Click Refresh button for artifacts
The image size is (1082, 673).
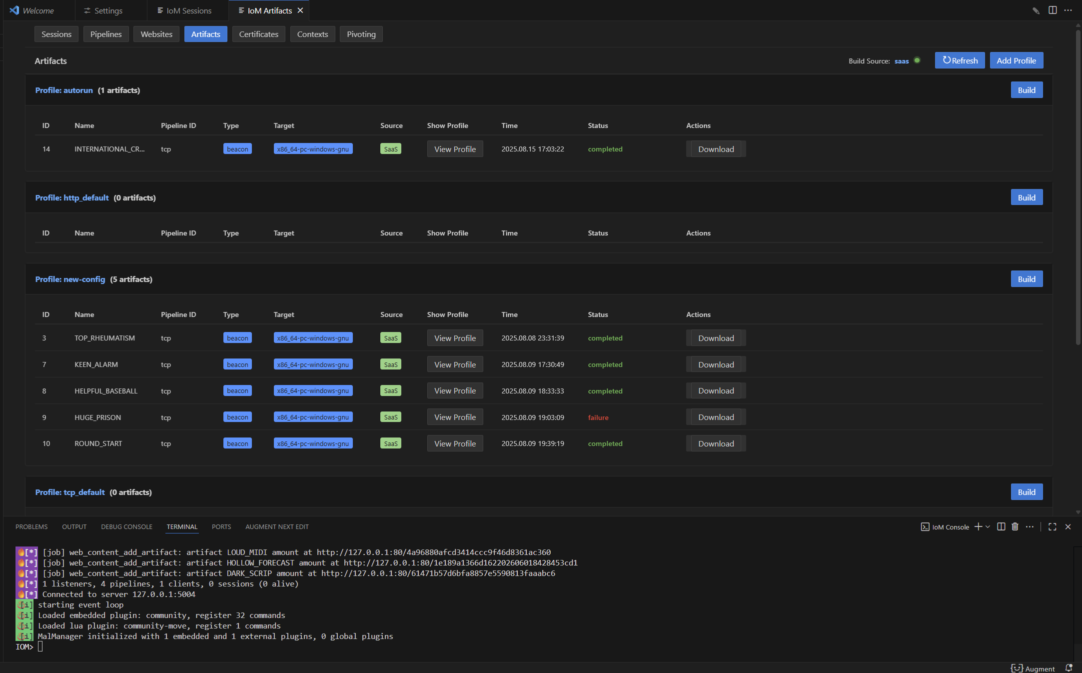pyautogui.click(x=960, y=60)
